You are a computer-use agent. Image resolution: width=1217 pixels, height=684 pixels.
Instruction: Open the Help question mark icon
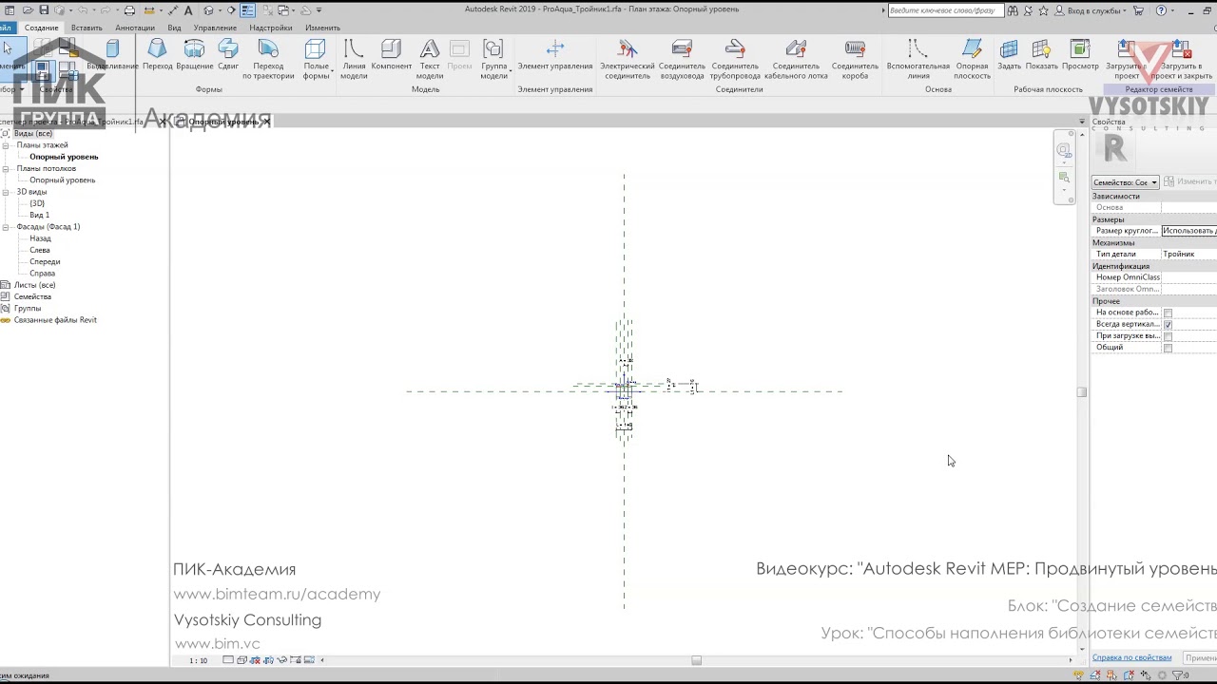pyautogui.click(x=1161, y=10)
